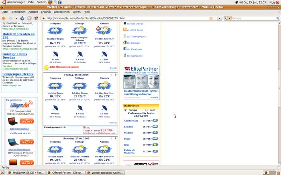The height and width of the screenshot is (175, 281).
Task: Click the als Videopodcast link
Action: coord(137,37)
